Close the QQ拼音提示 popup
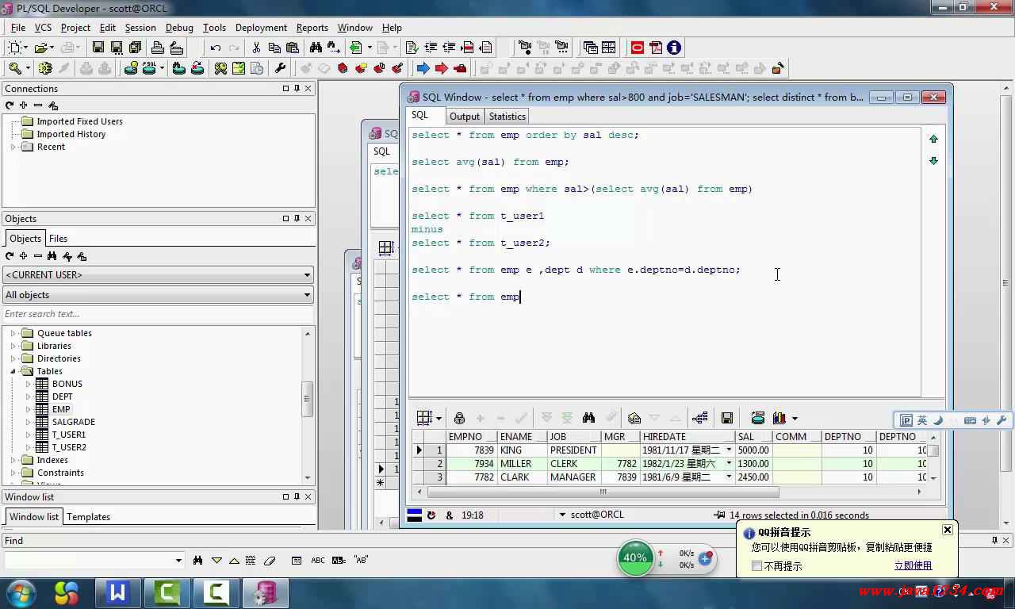 pos(948,530)
